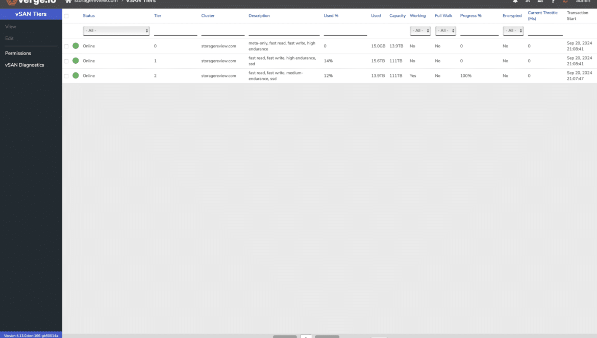Click the Version 4.13.0 label
The width and height of the screenshot is (597, 338).
(31, 336)
